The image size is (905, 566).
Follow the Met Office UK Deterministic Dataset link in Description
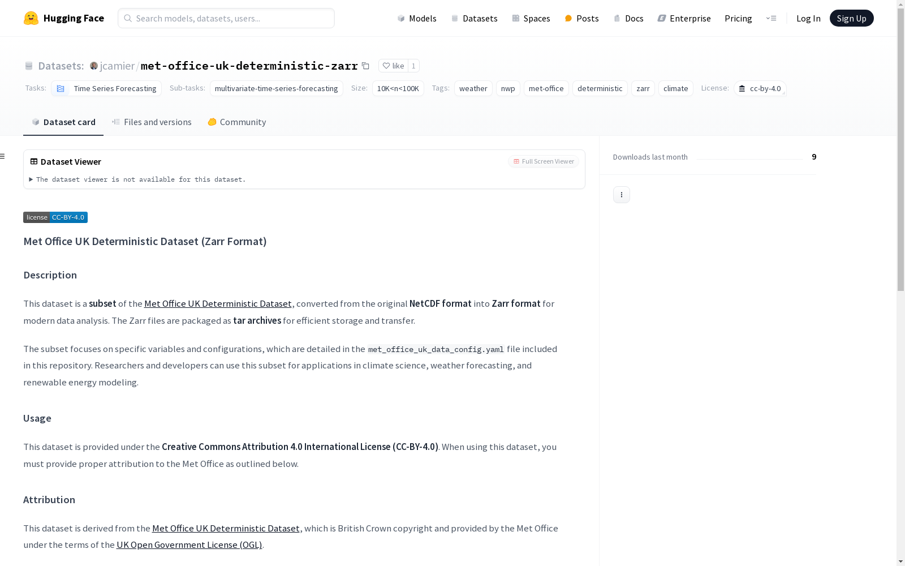point(218,304)
